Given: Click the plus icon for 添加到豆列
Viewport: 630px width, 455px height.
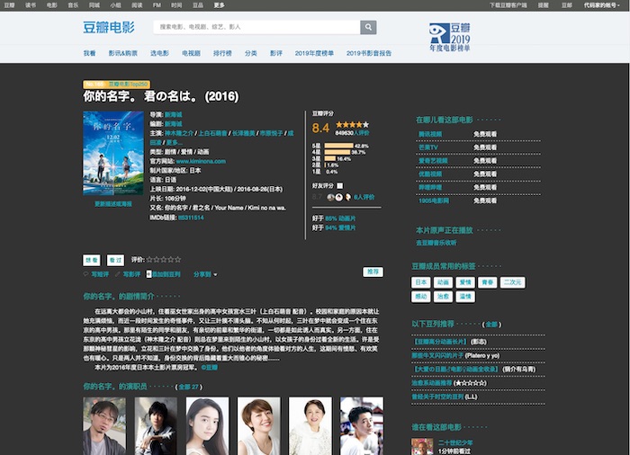Looking at the screenshot, I should [x=149, y=273].
